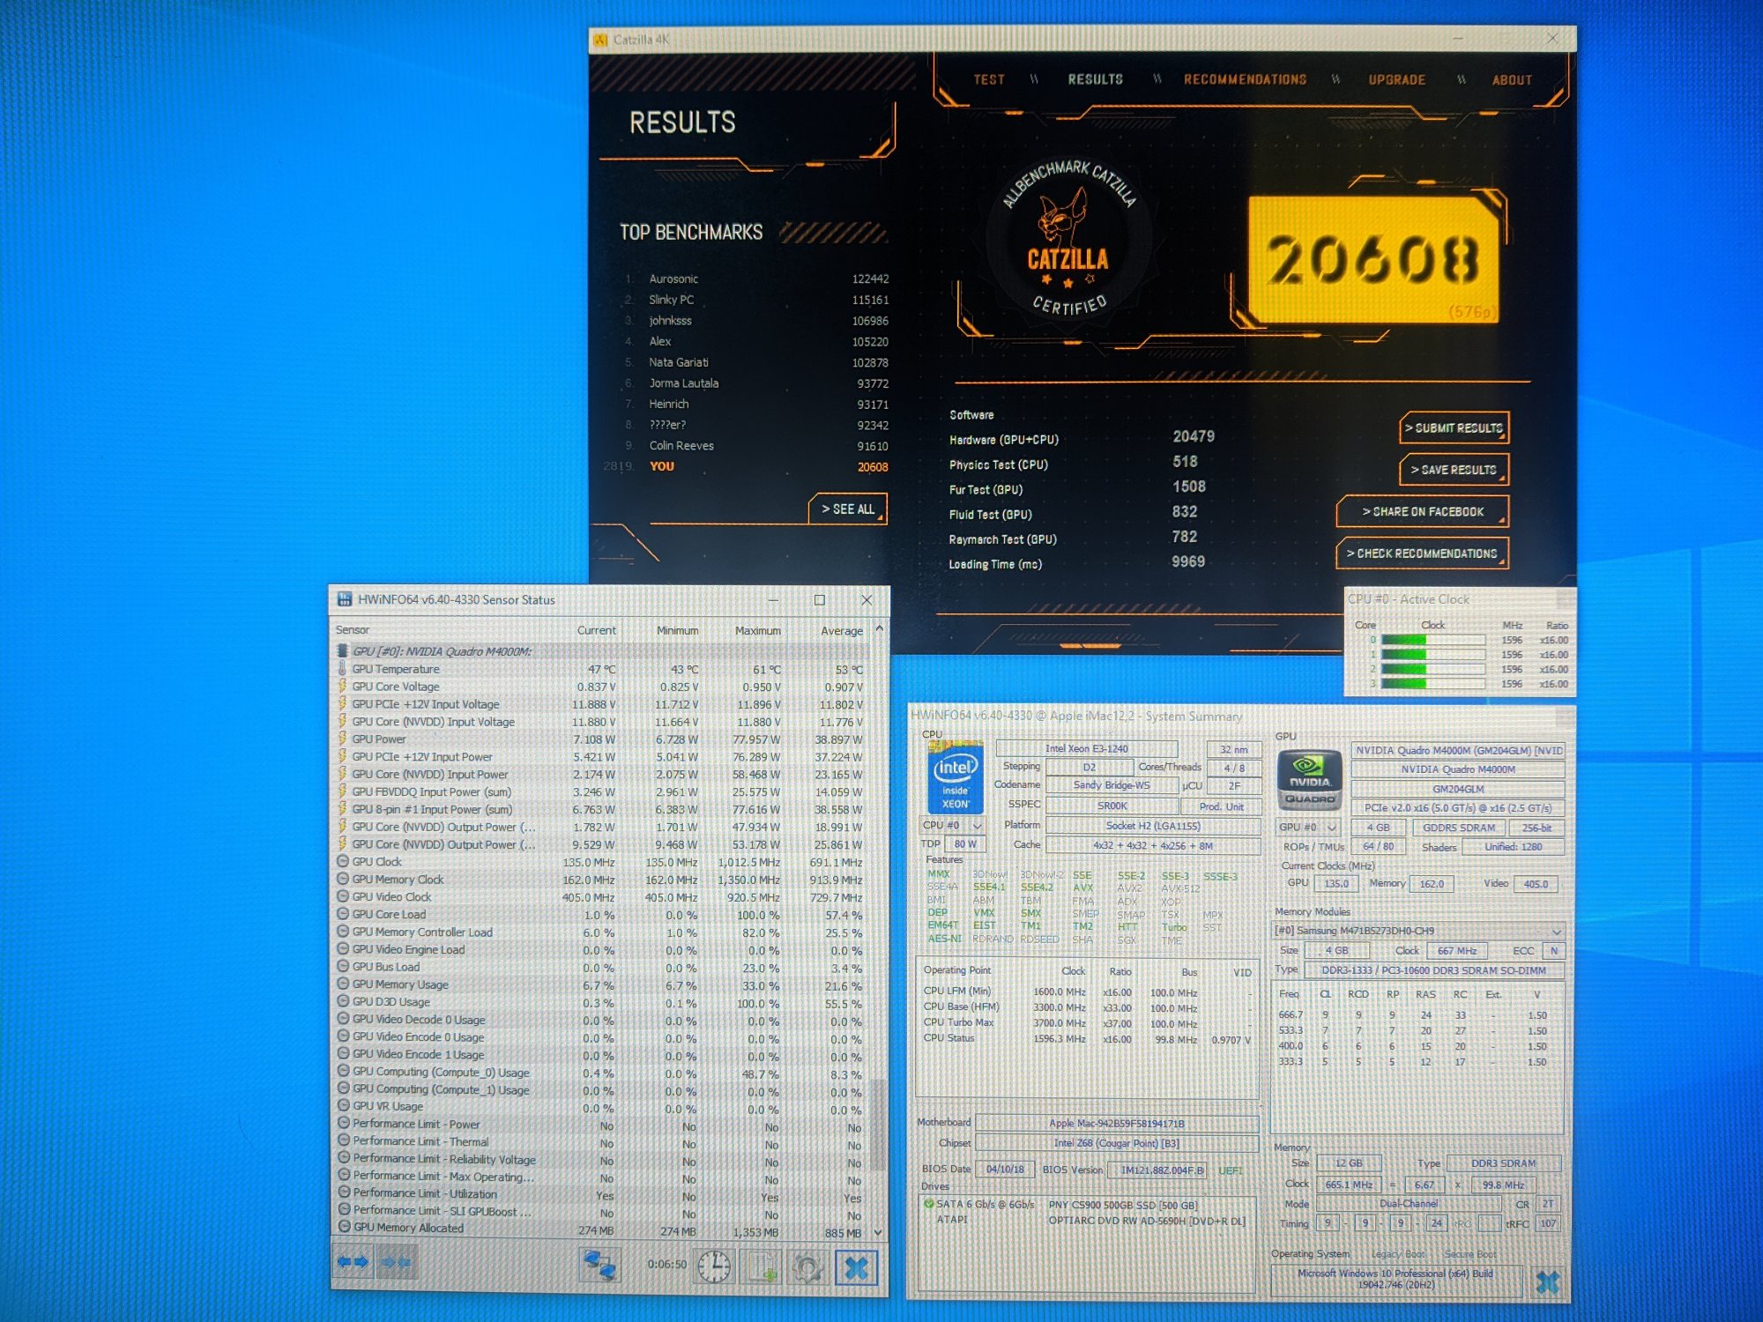Click SEE ALL under top benchmarks
This screenshot has width=1763, height=1322.
(847, 509)
